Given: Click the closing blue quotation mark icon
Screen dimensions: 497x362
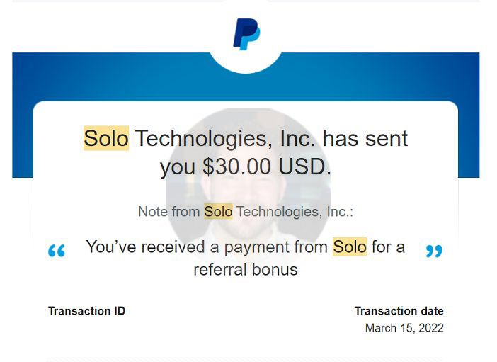Looking at the screenshot, I should pos(434,251).
